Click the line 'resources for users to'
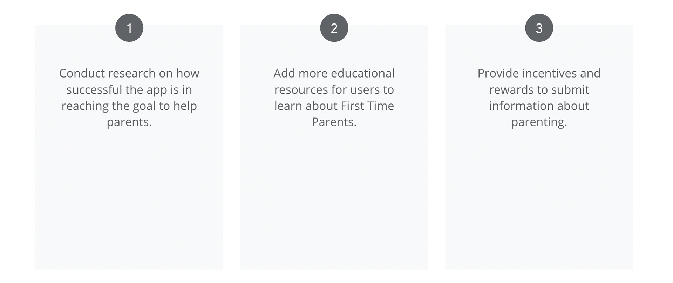This screenshot has height=283, width=673. [334, 90]
